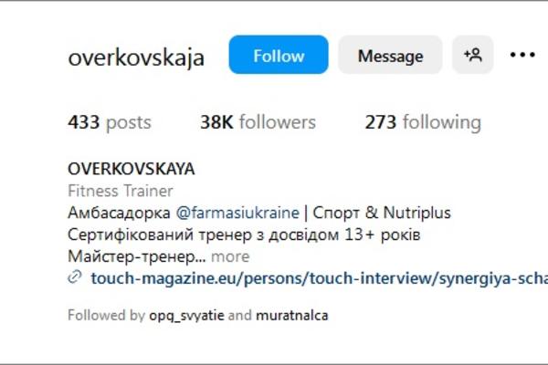Screen dimensions: 548x365
Task: Click the Fitness Trainer category label
Action: click(x=121, y=191)
